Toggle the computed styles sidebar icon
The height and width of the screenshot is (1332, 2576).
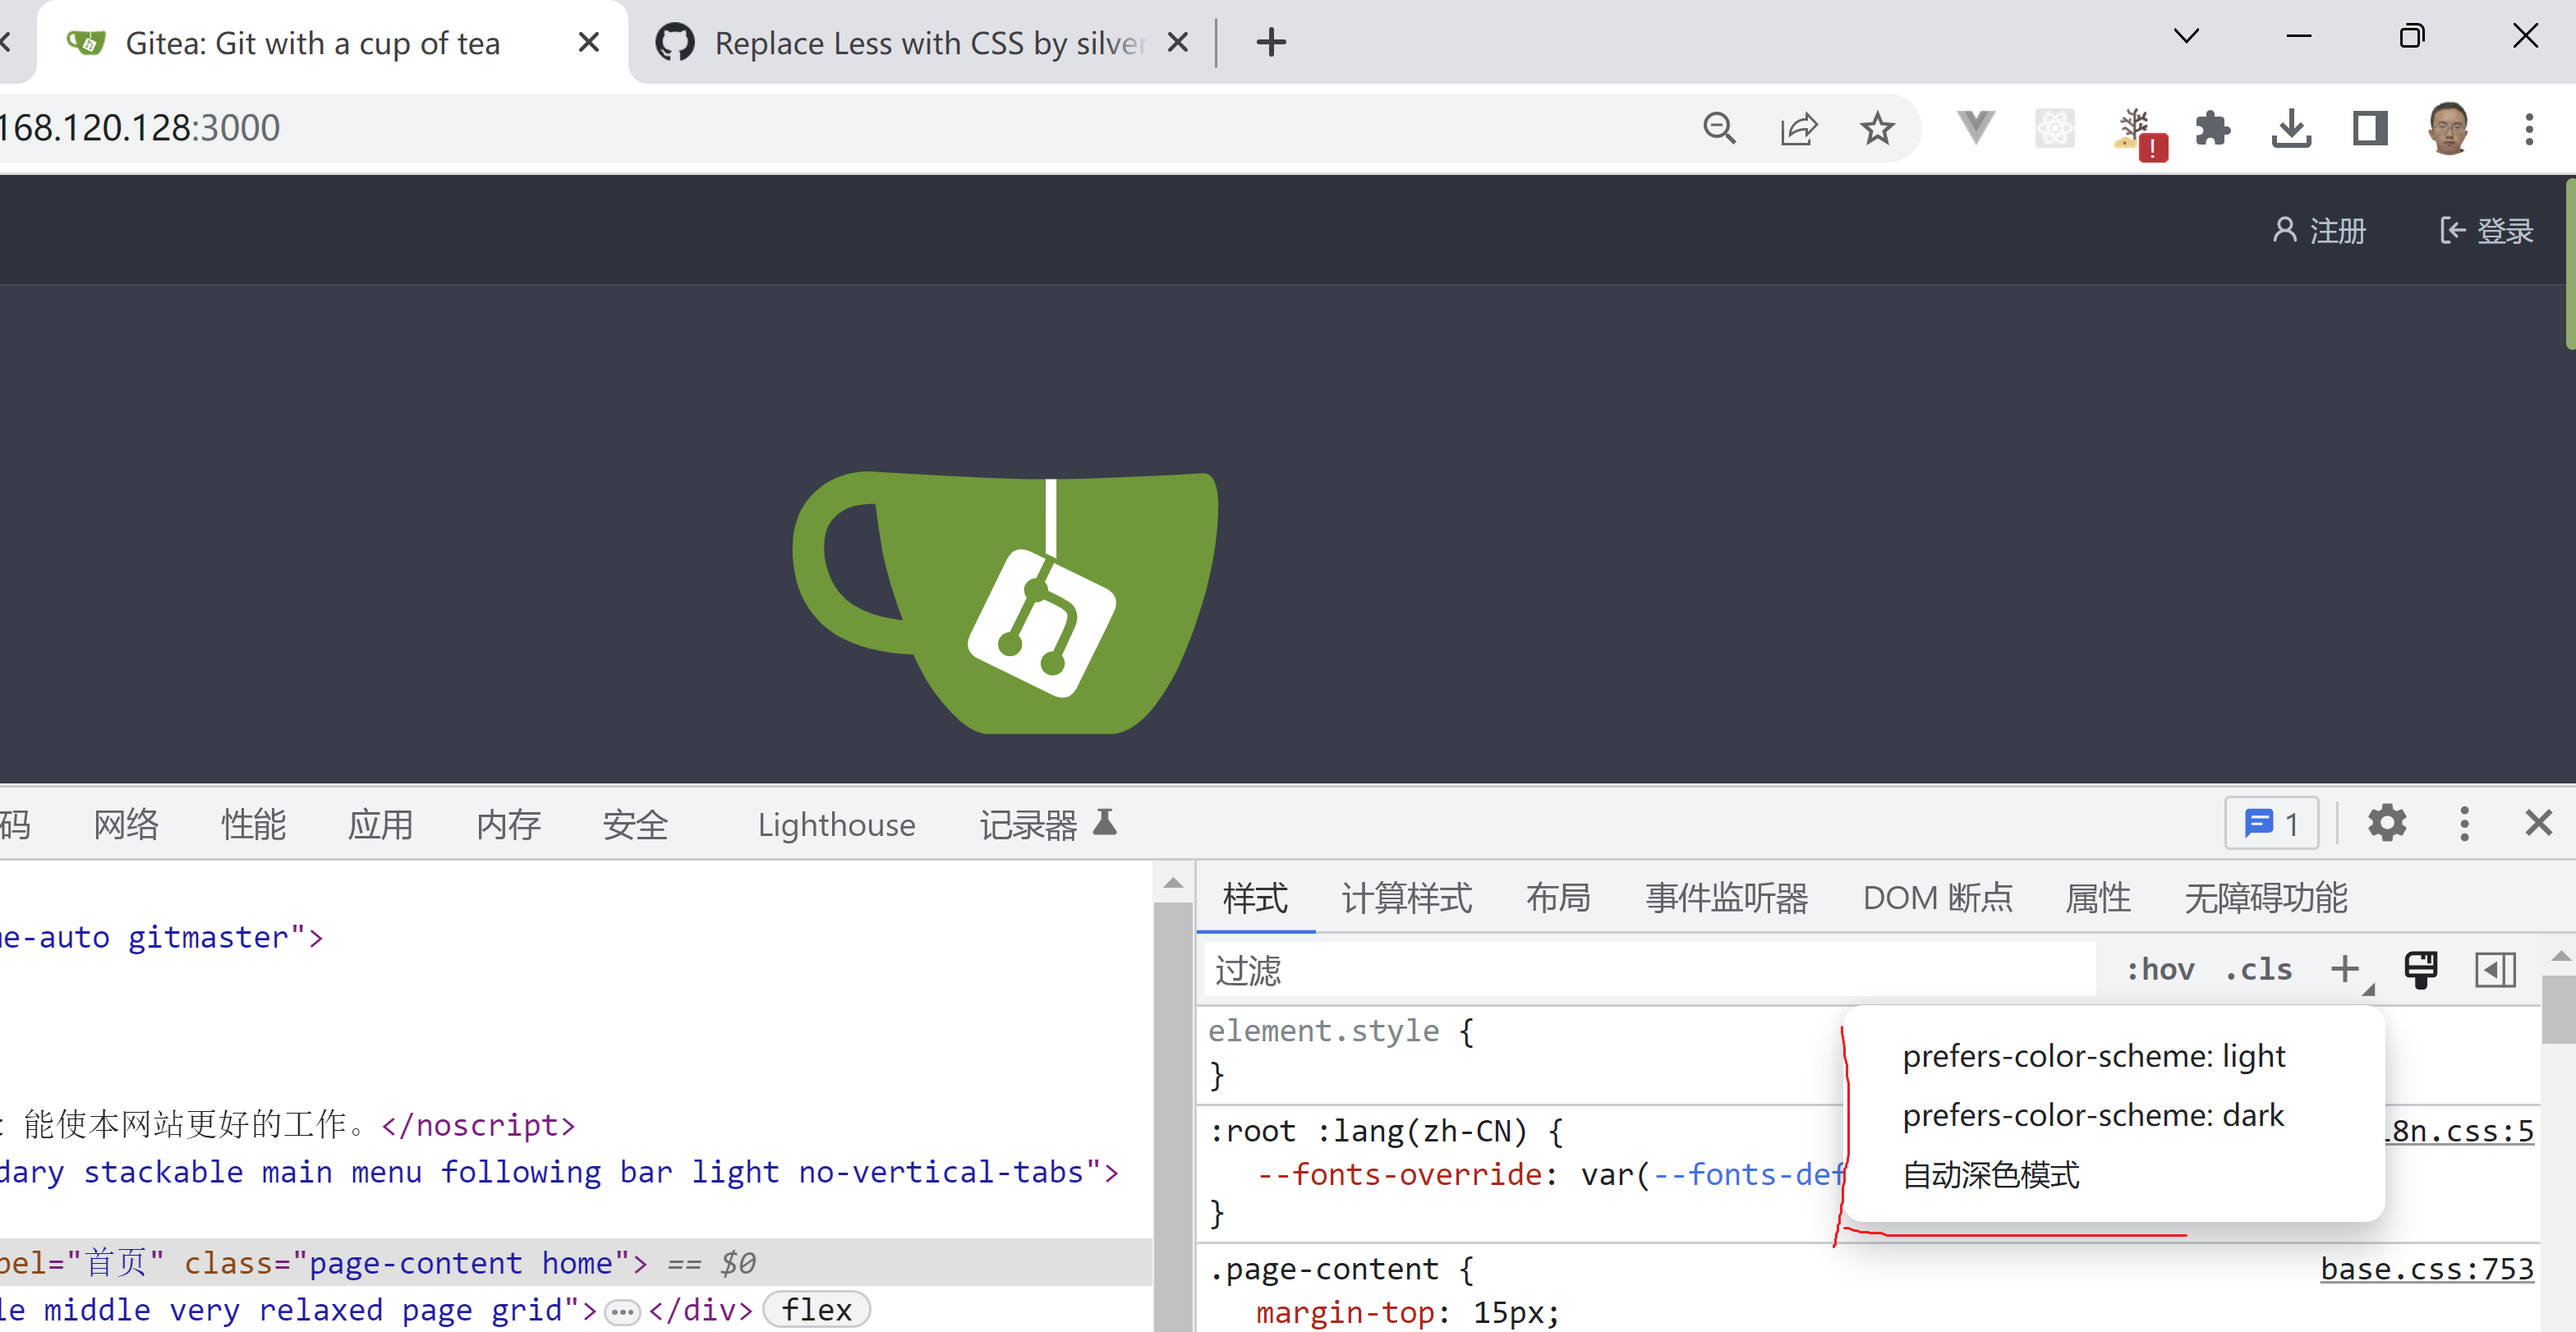(2495, 969)
